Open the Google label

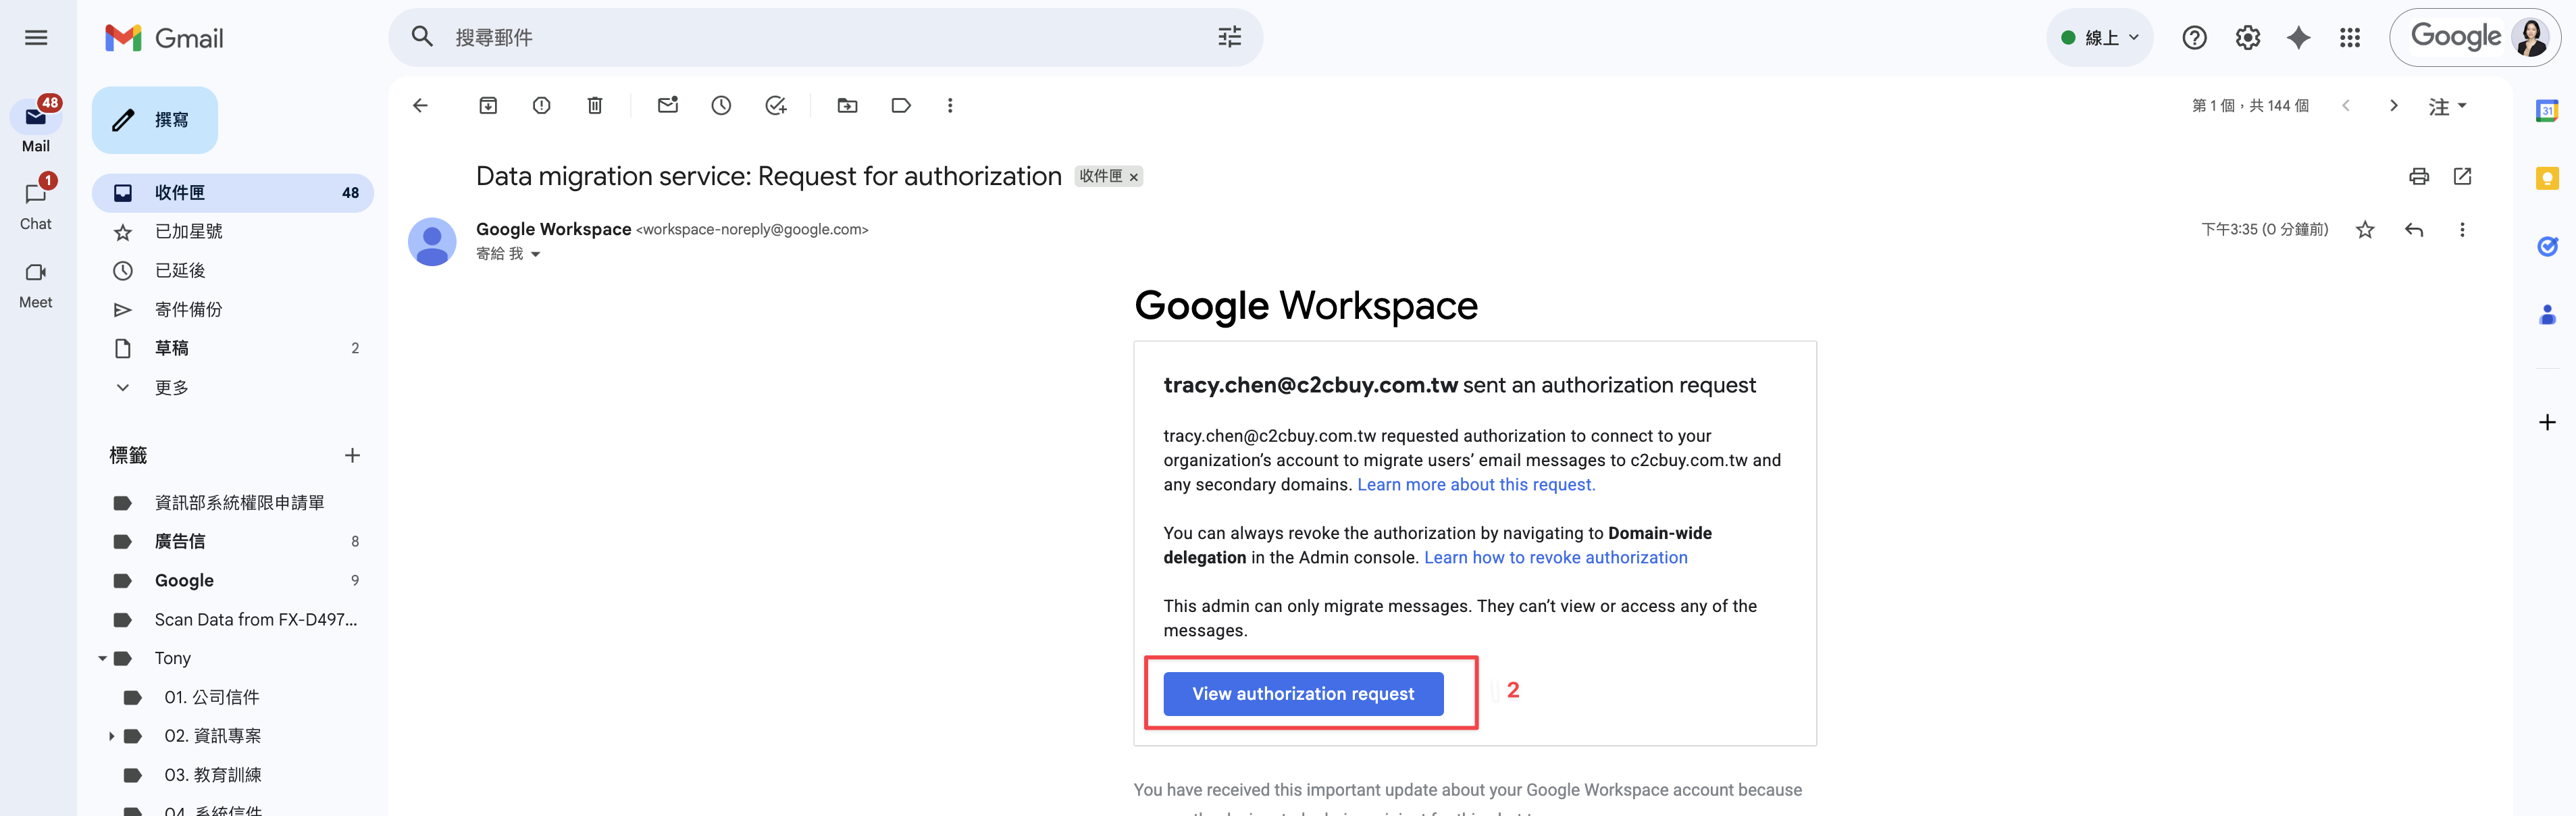pos(233,581)
